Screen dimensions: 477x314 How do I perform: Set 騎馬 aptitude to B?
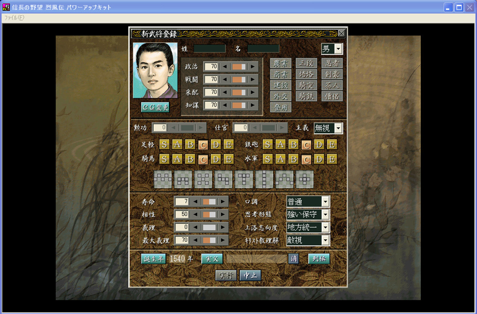pos(190,159)
